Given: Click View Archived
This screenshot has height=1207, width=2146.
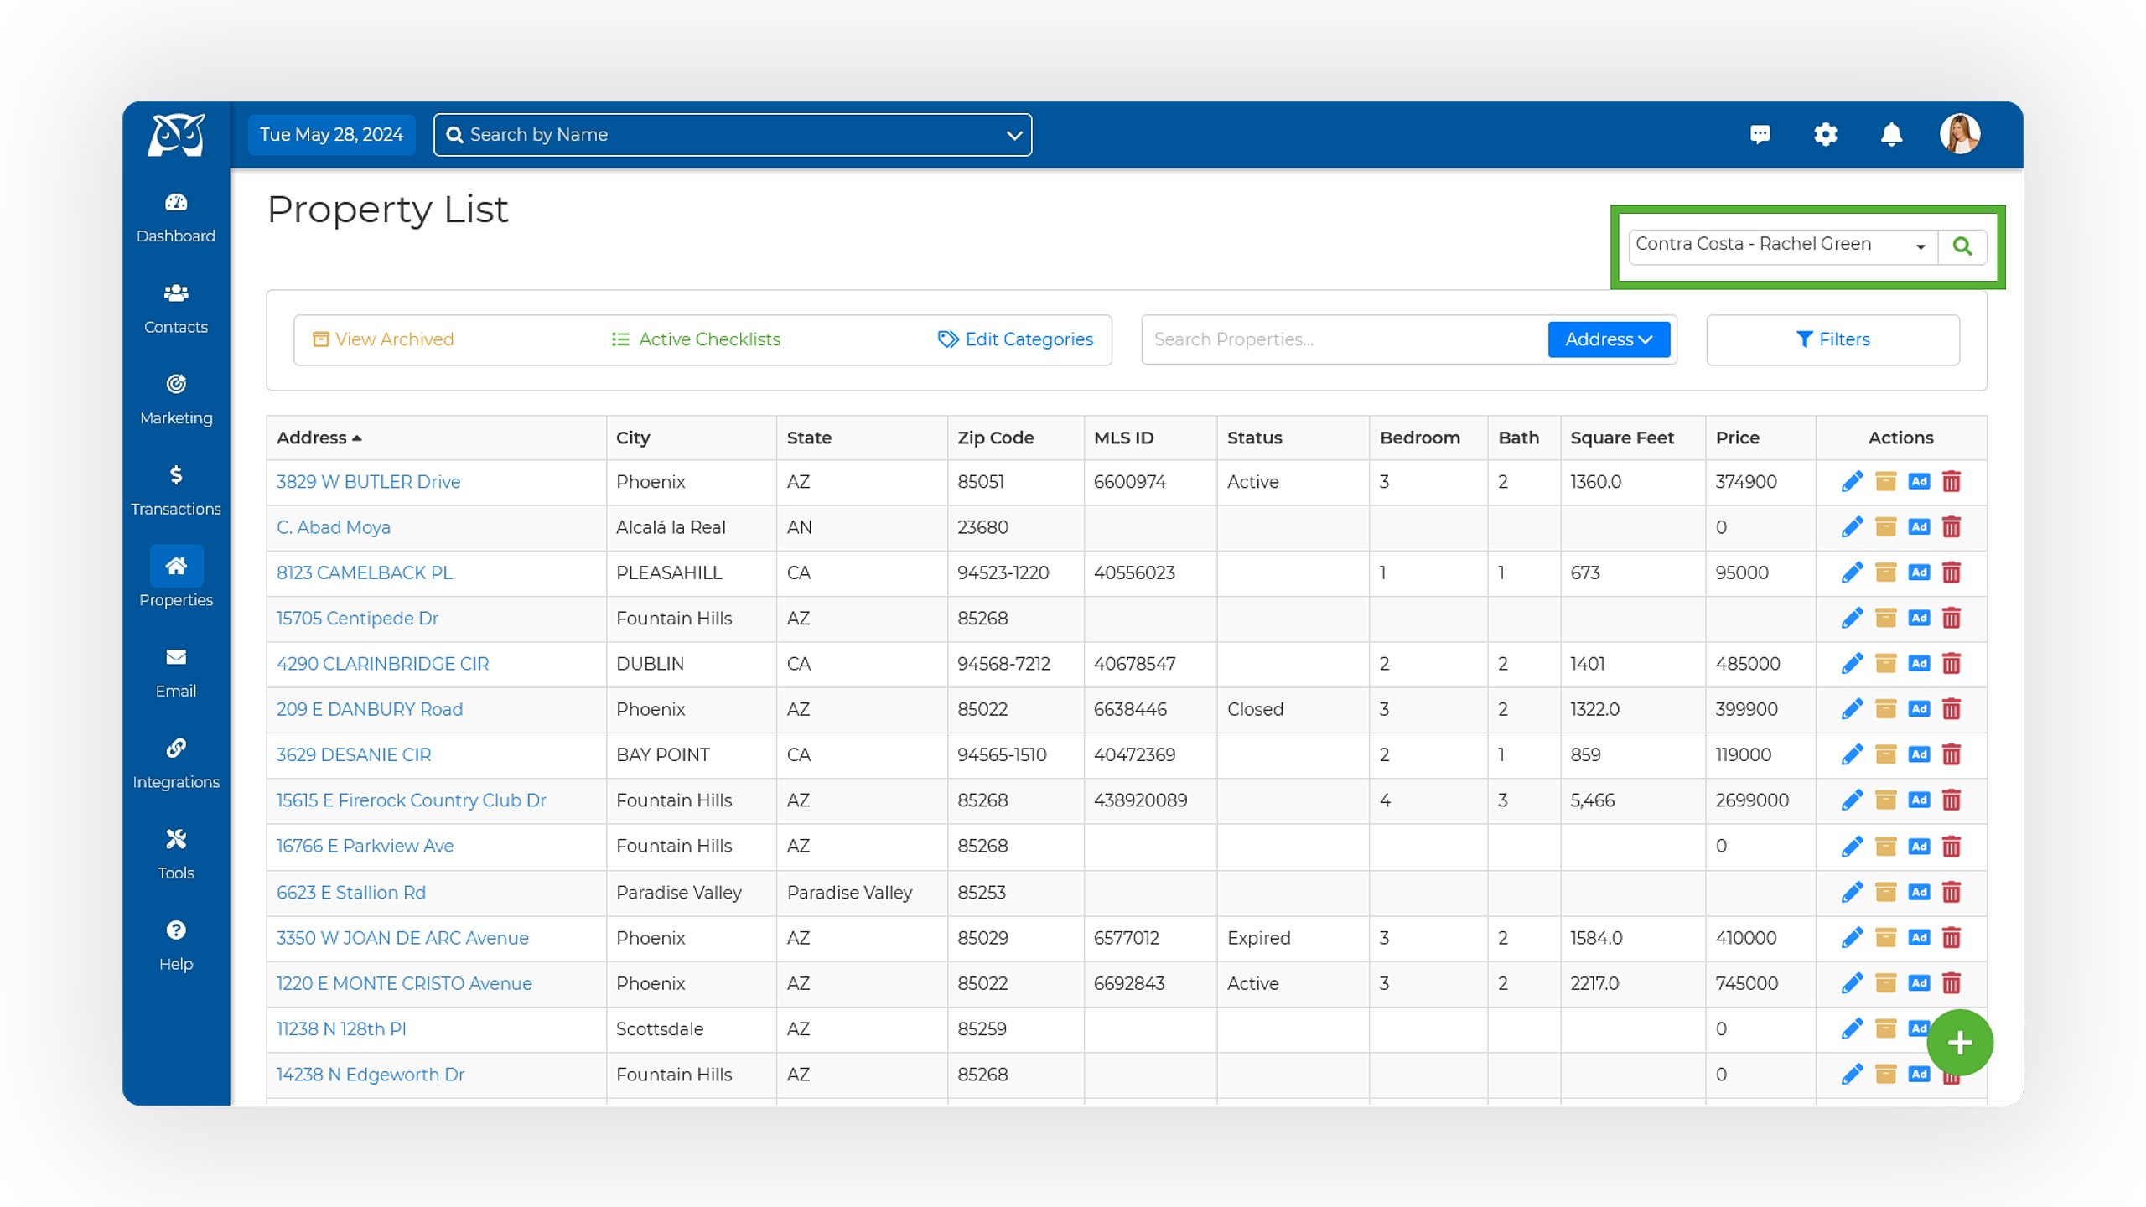Looking at the screenshot, I should coord(383,339).
